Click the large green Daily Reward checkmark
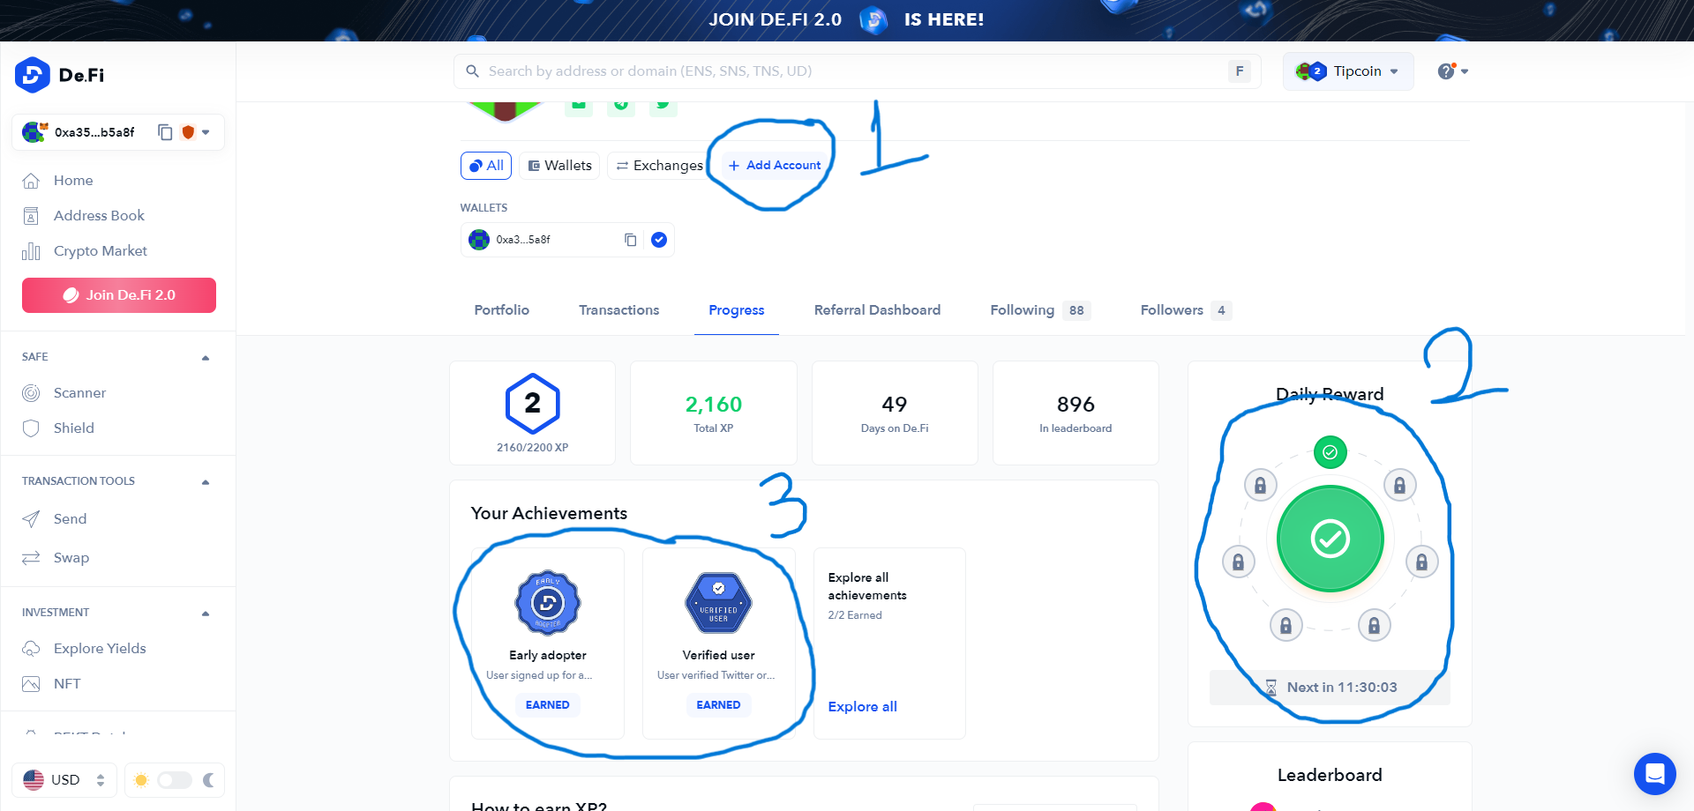1694x811 pixels. pos(1330,539)
